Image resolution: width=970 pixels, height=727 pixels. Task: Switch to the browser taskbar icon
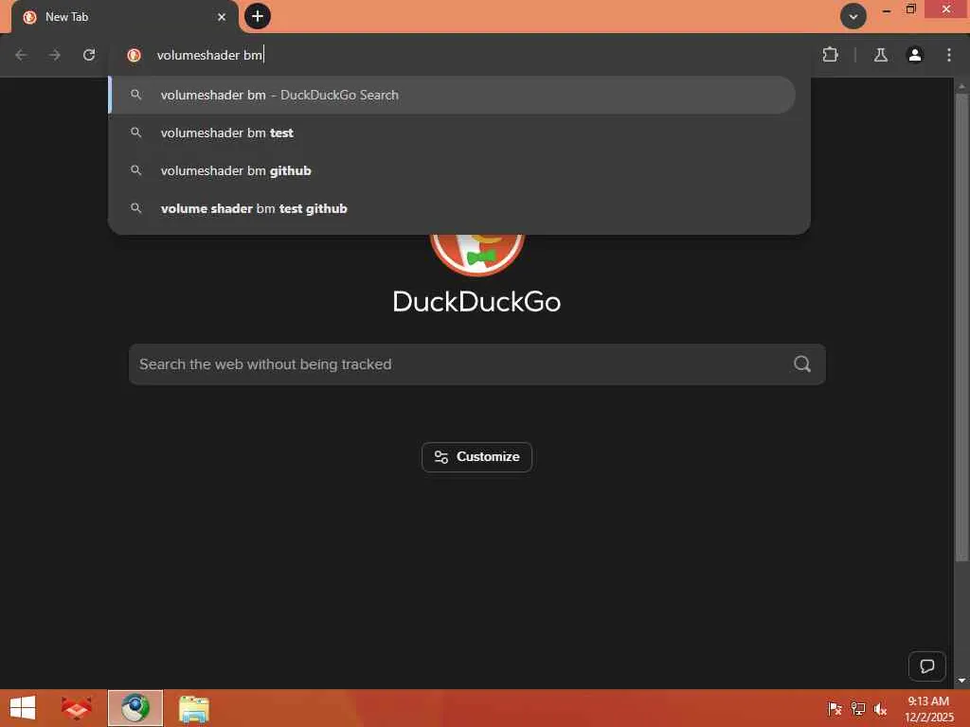point(135,708)
